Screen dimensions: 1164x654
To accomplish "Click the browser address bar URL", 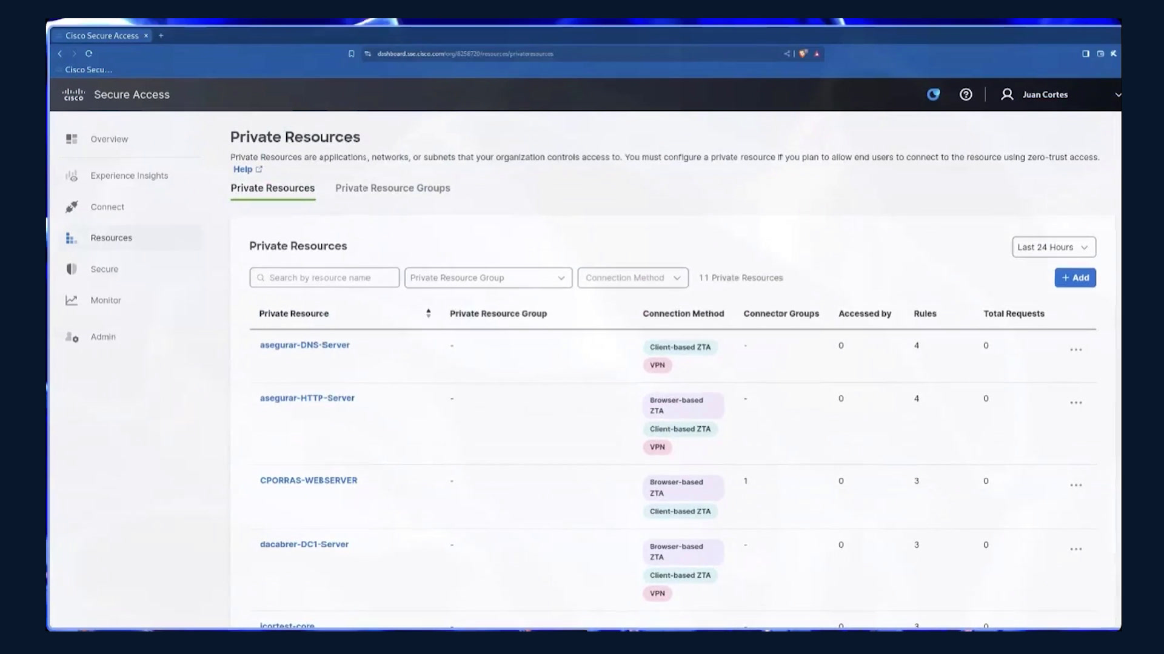I will tap(465, 54).
